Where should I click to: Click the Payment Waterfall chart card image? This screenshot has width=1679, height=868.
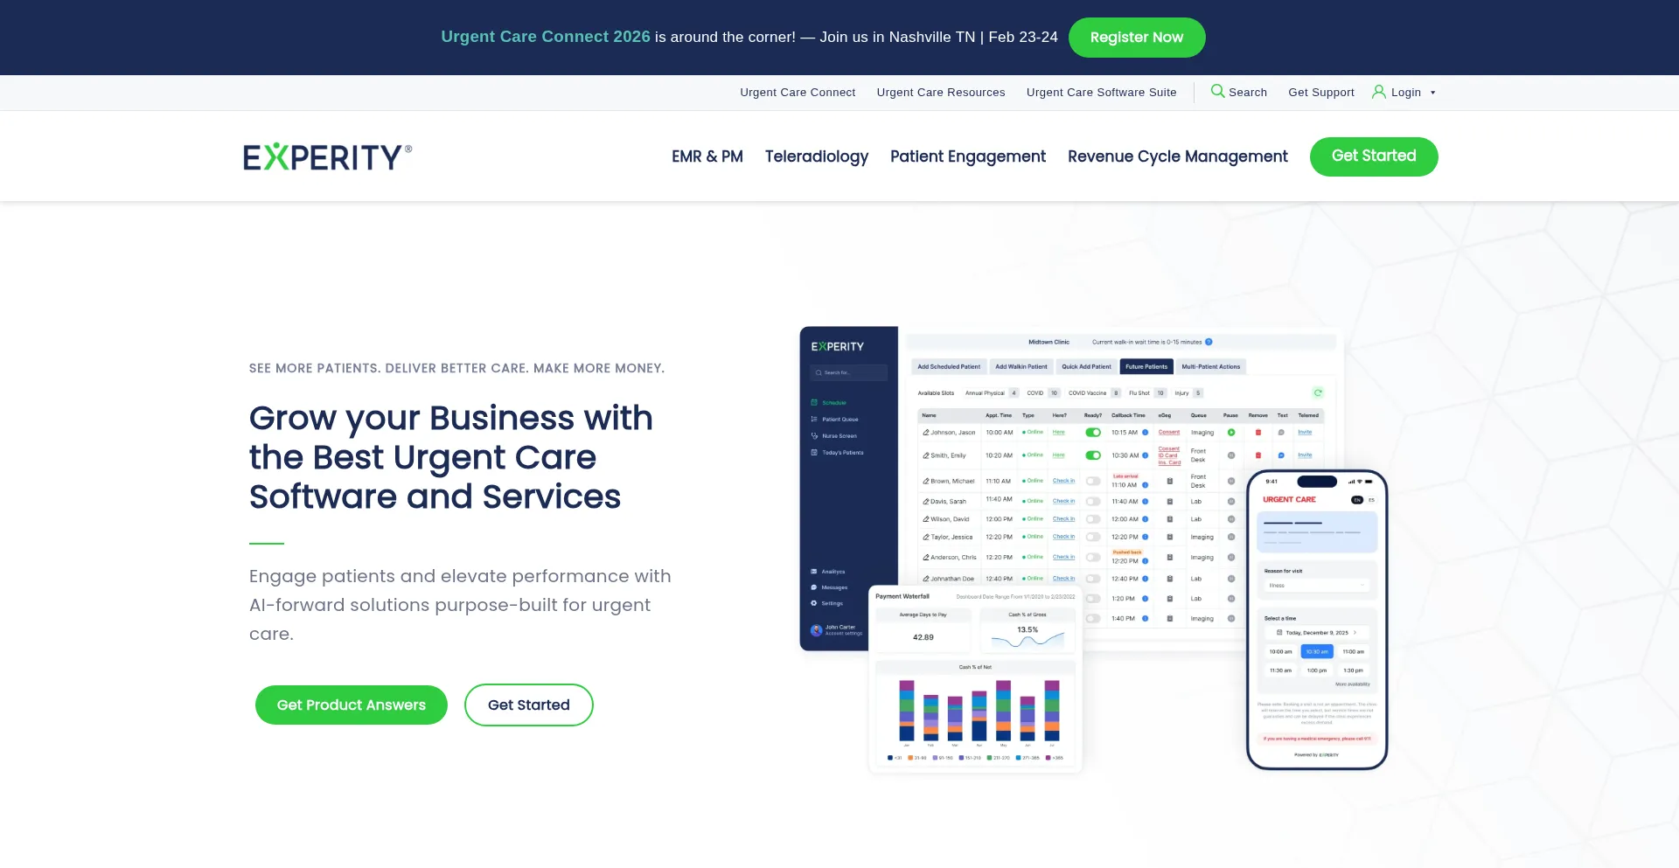click(975, 679)
